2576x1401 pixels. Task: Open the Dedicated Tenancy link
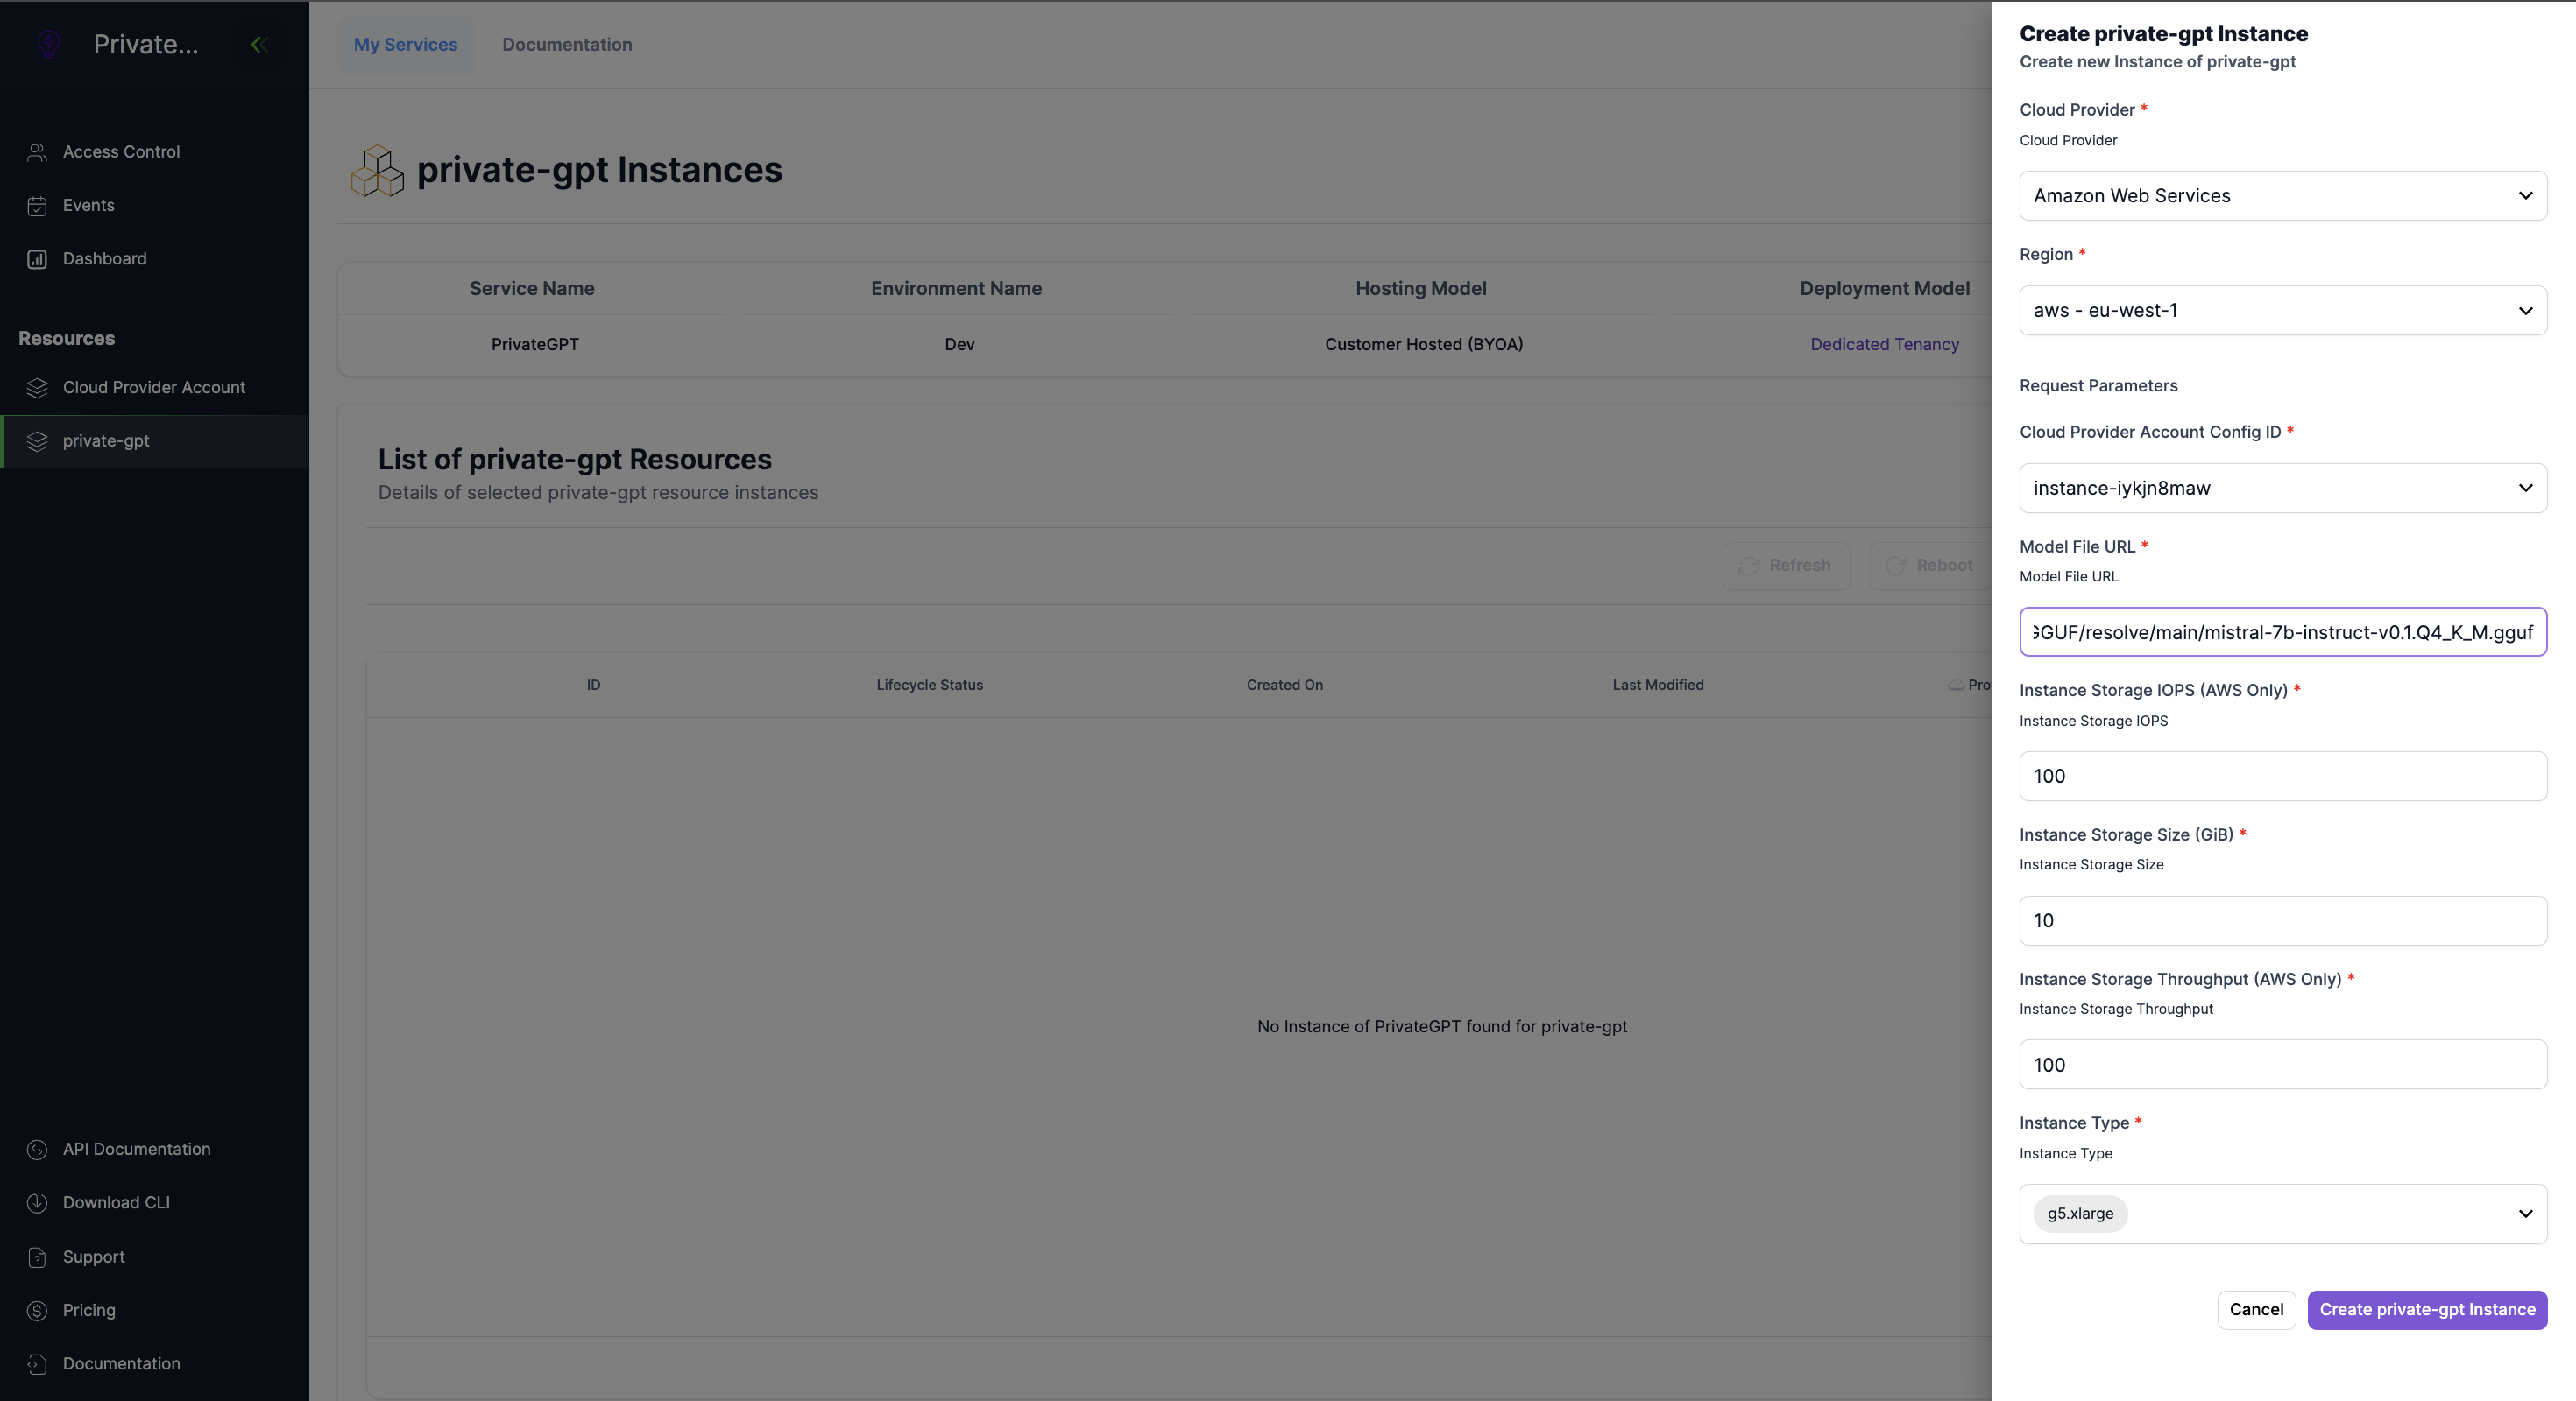[1884, 345]
